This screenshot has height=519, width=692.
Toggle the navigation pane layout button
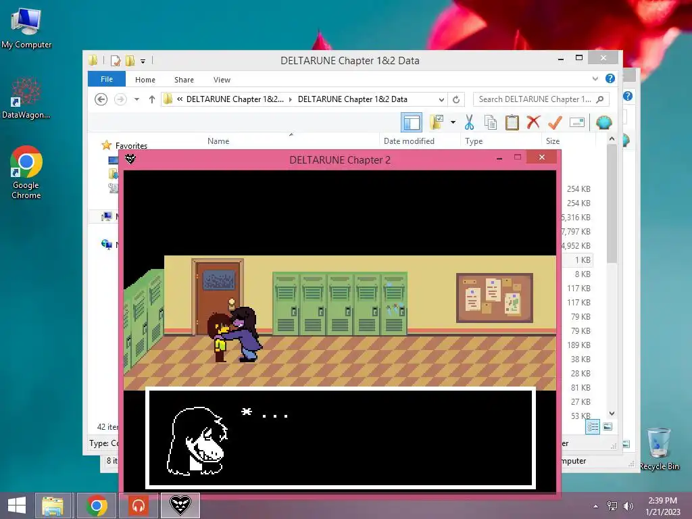click(x=412, y=122)
